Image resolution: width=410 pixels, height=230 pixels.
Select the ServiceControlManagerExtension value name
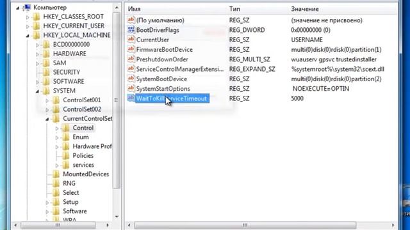180,69
